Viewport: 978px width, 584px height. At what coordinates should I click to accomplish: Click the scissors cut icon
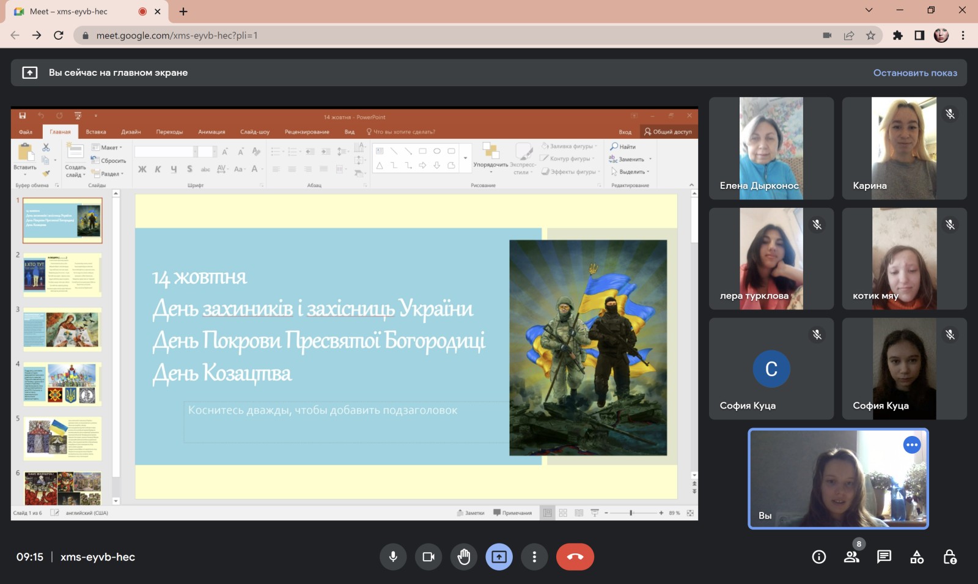tap(46, 147)
